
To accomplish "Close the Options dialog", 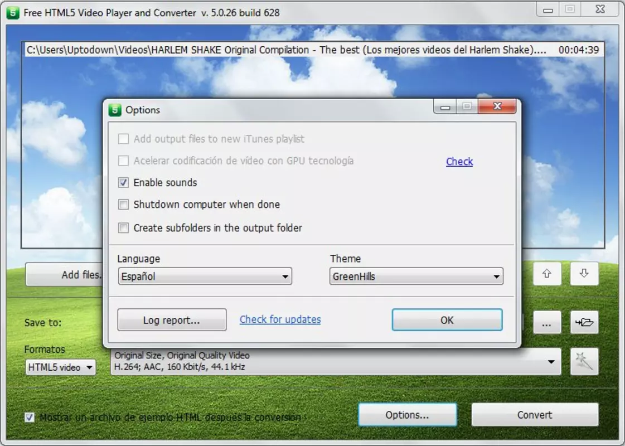I will [497, 106].
